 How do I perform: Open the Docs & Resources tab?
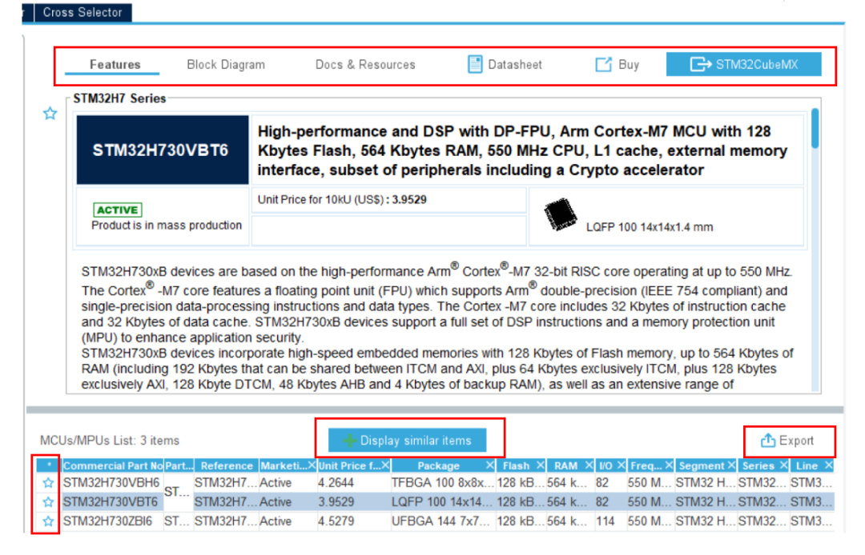[365, 65]
